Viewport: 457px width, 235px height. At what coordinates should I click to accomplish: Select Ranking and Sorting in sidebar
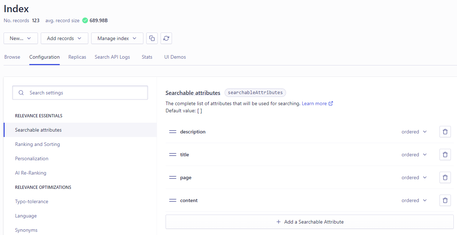[x=37, y=144]
